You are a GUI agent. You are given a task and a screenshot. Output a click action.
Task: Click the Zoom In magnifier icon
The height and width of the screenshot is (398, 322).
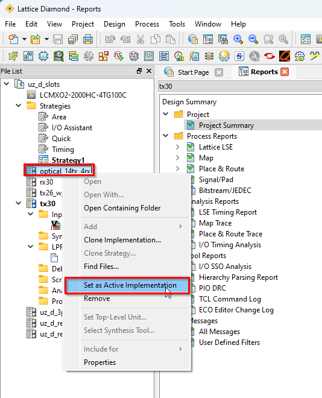(238, 39)
